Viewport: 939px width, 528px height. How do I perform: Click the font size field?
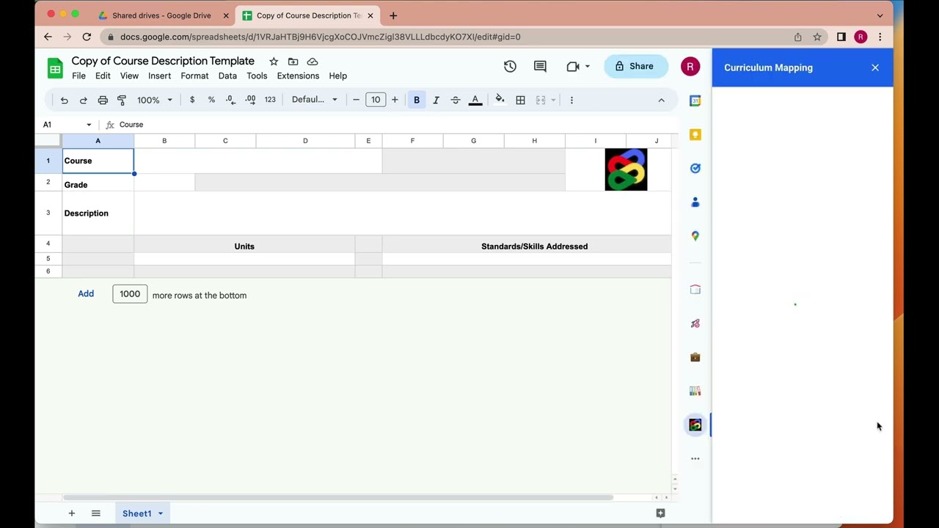376,100
